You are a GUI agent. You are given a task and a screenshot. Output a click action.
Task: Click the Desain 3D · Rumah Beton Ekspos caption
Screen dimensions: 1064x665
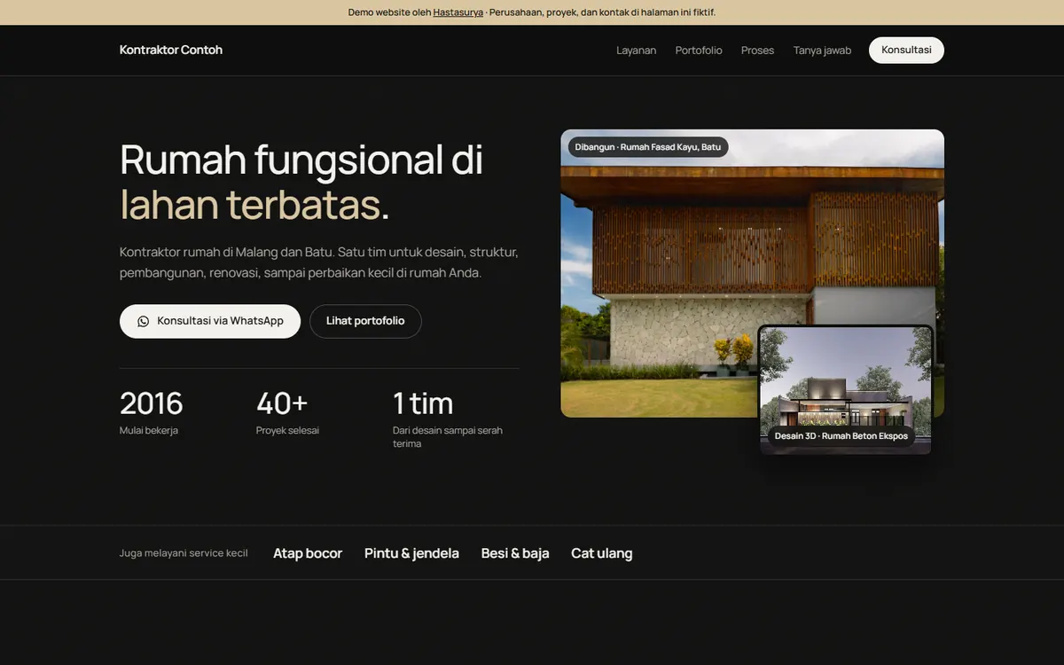[841, 436]
